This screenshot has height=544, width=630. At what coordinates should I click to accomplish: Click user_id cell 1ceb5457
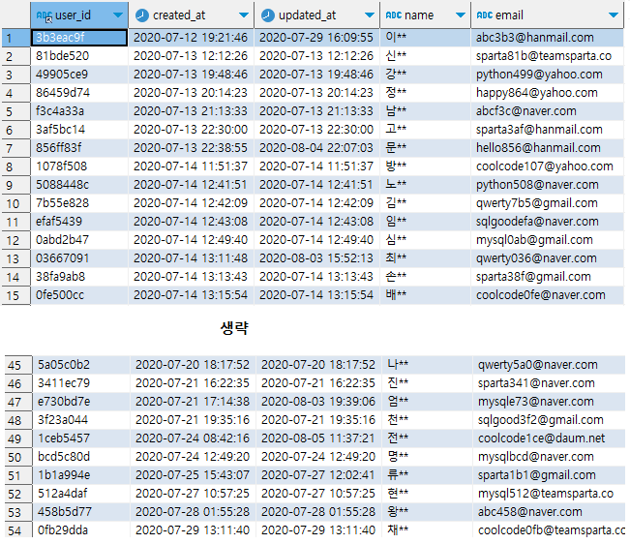pos(81,438)
